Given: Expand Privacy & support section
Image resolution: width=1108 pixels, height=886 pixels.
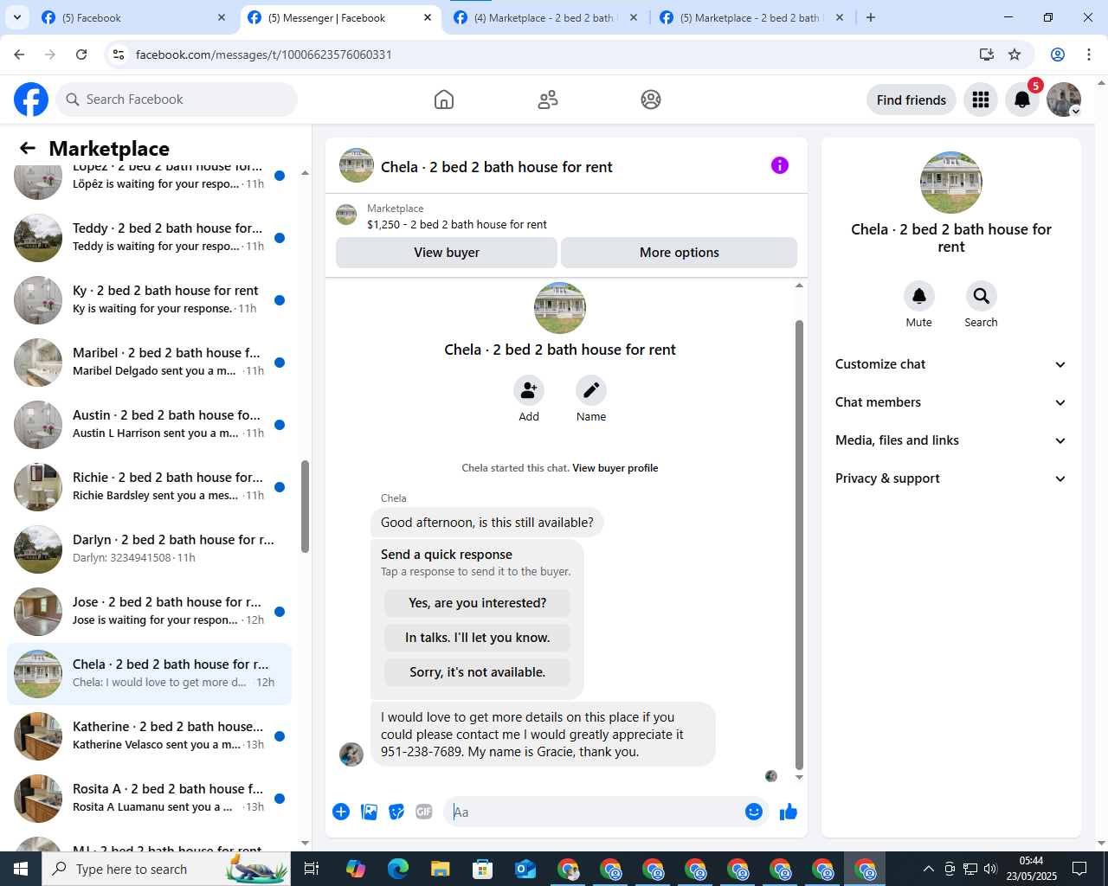Looking at the screenshot, I should click(x=950, y=478).
